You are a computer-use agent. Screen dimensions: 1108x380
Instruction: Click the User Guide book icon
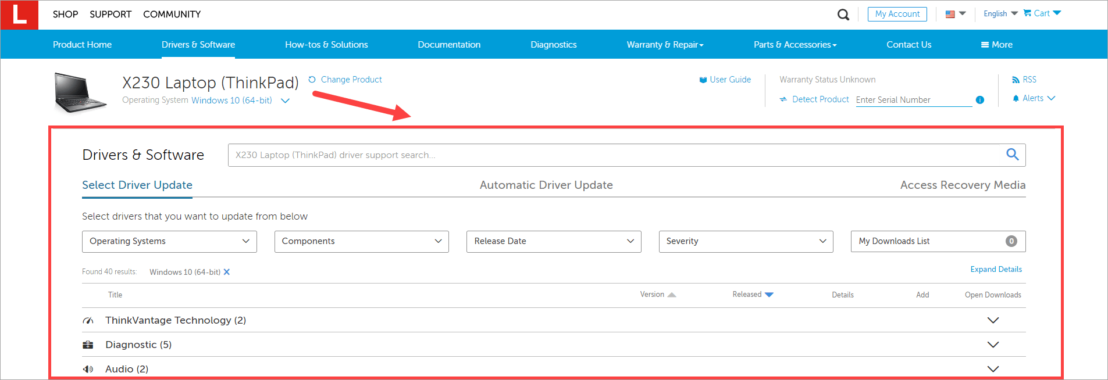click(x=703, y=80)
